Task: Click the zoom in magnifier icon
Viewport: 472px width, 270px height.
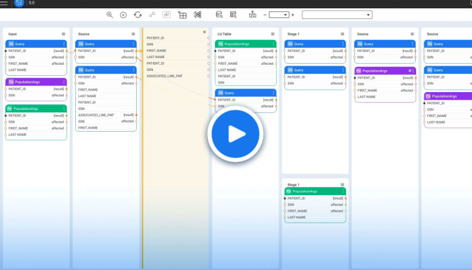Action: [109, 15]
